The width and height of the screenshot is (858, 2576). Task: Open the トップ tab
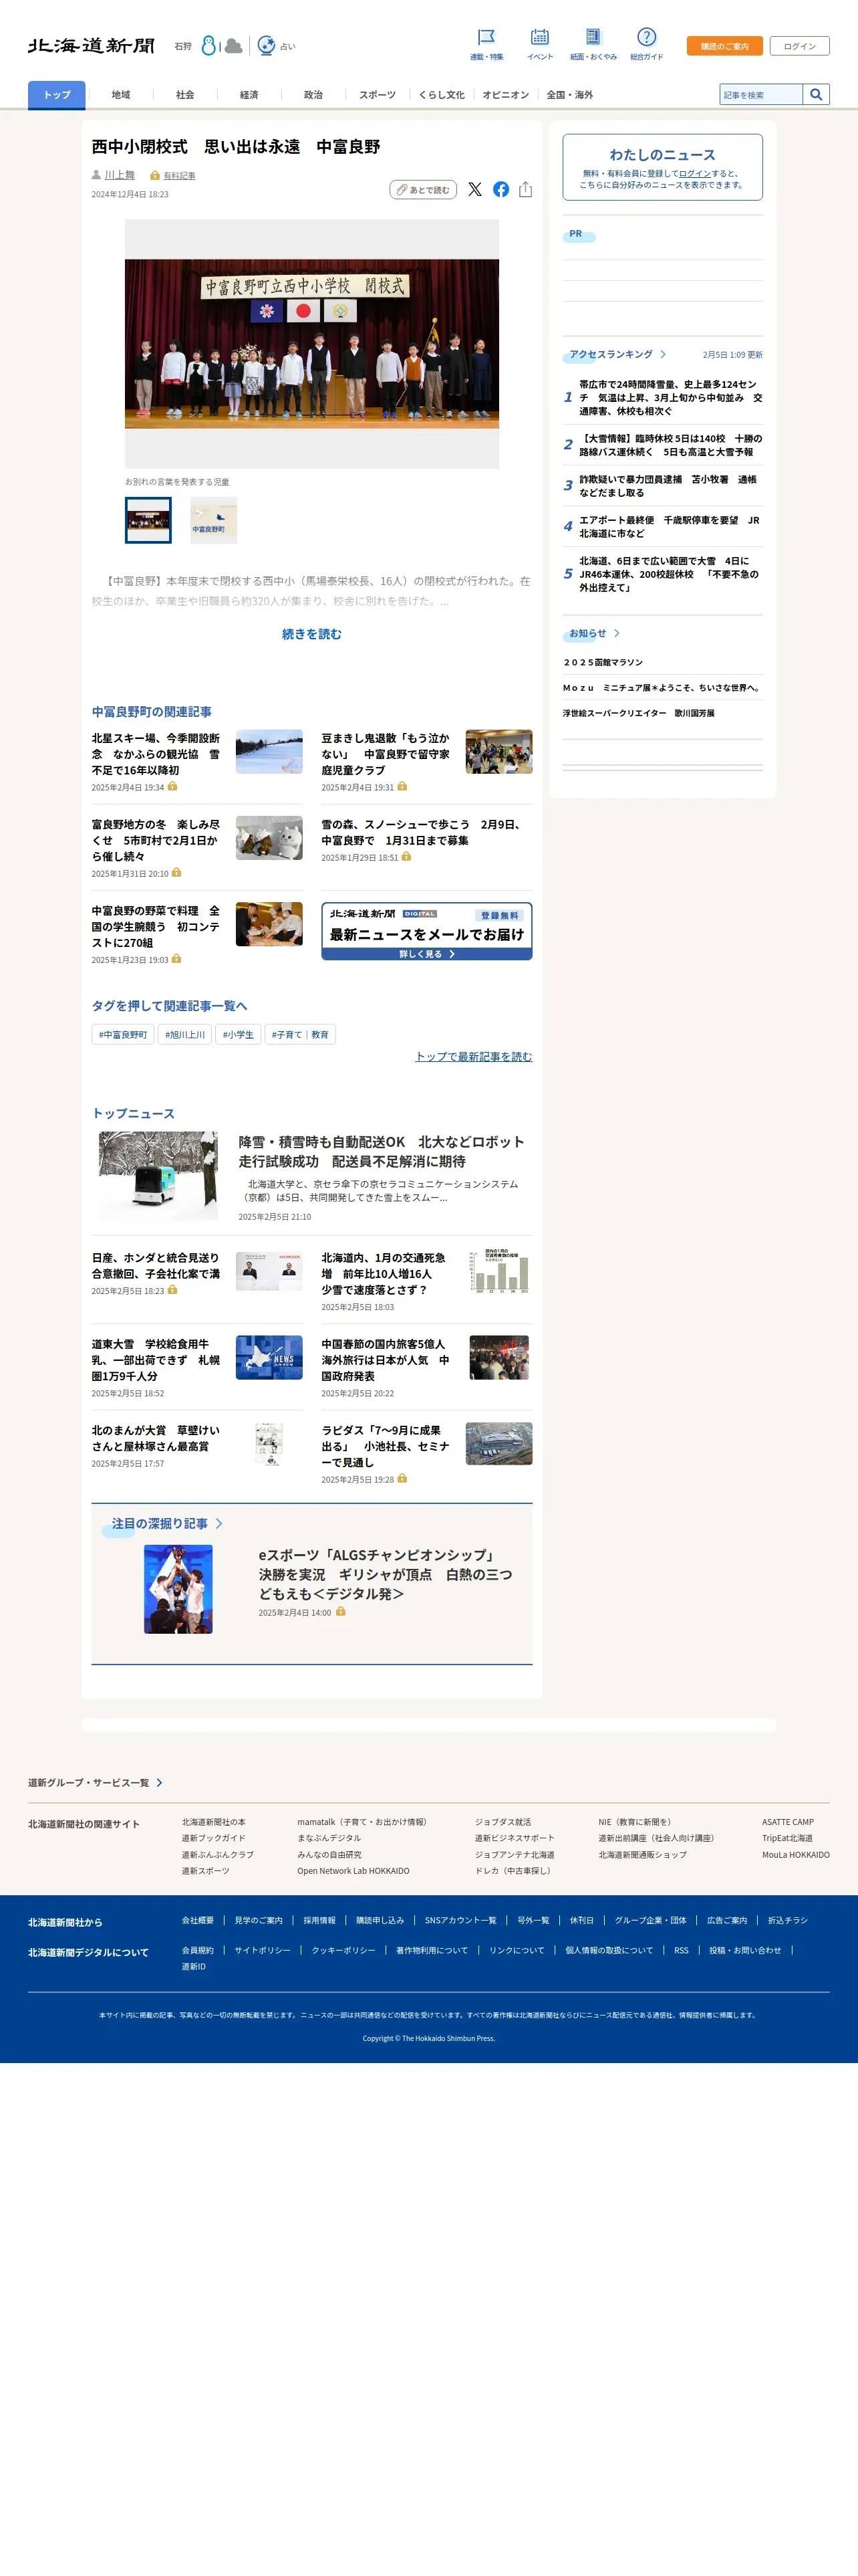coord(57,95)
